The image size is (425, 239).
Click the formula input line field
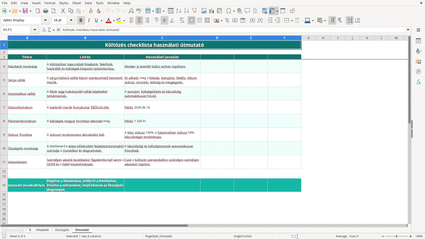[x=233, y=30]
